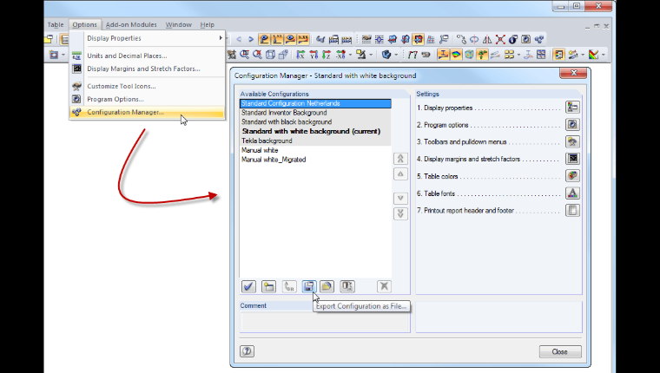The width and height of the screenshot is (660, 373).
Task: Move selected configuration to the top (double up arrow)
Action: [x=400, y=159]
